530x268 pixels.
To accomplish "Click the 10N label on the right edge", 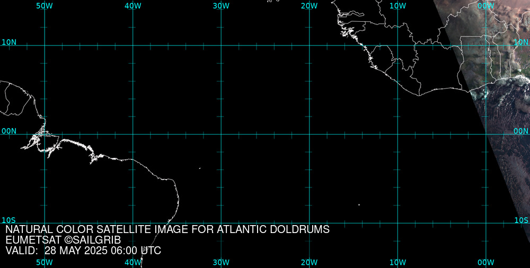I will 521,42.
